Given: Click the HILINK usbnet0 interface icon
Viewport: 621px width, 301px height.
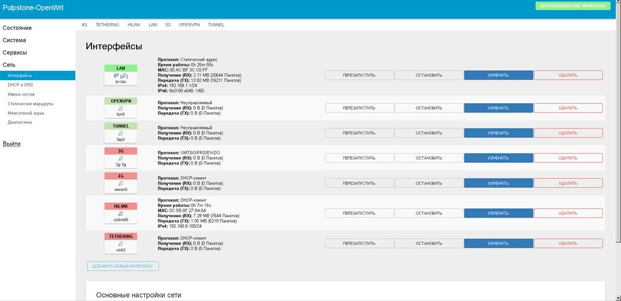Looking at the screenshot, I should [120, 213].
